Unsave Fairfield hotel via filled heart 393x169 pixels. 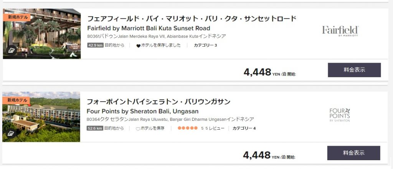click(138, 45)
